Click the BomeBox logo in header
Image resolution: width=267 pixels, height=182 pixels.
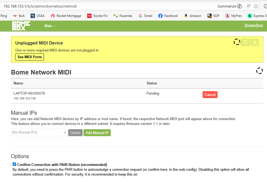21,26
